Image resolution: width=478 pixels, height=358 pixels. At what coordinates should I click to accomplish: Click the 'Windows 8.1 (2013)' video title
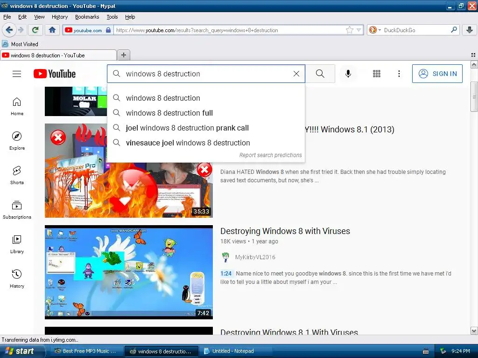(x=350, y=130)
